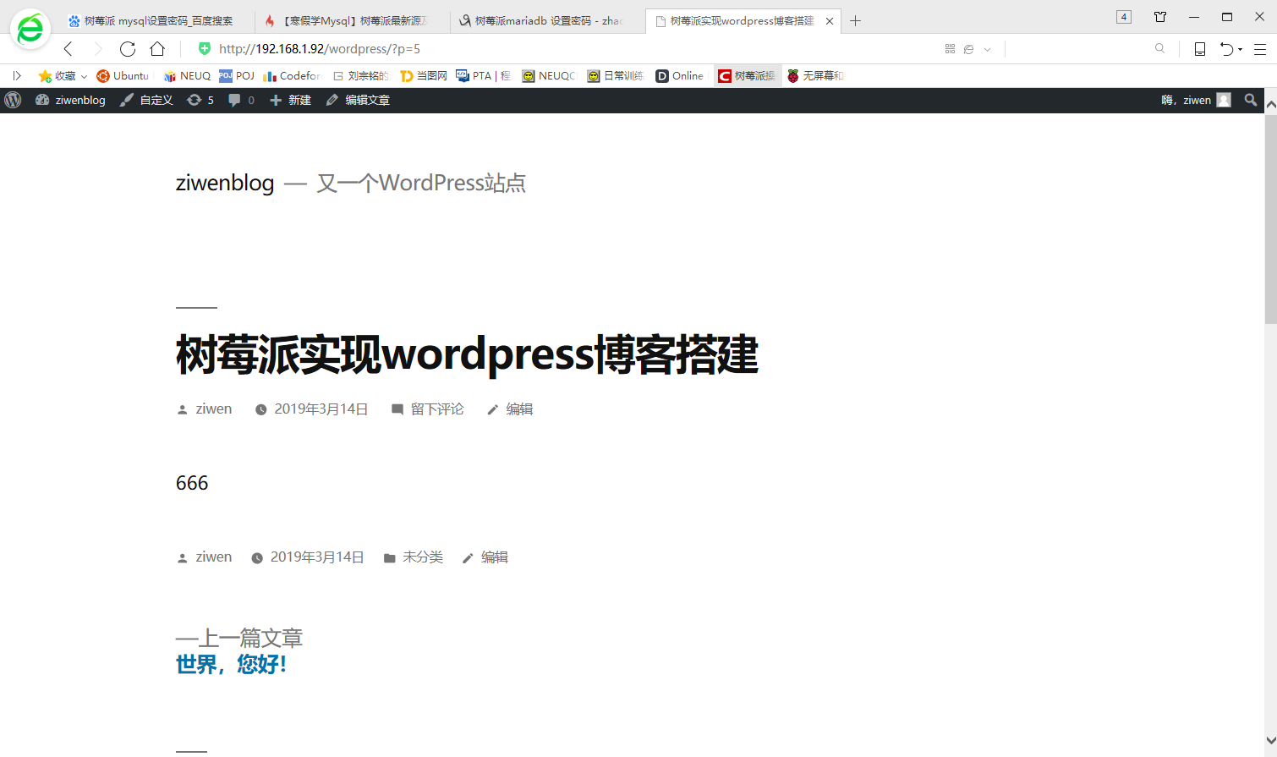The image size is (1277, 757).
Task: Open the 当图网 bookmark
Action: tap(424, 76)
